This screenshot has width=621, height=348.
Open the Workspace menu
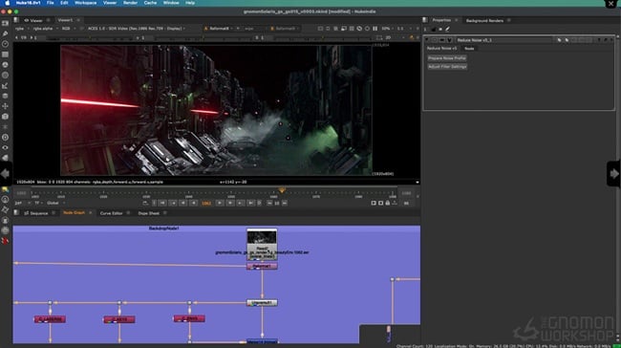click(x=86, y=3)
